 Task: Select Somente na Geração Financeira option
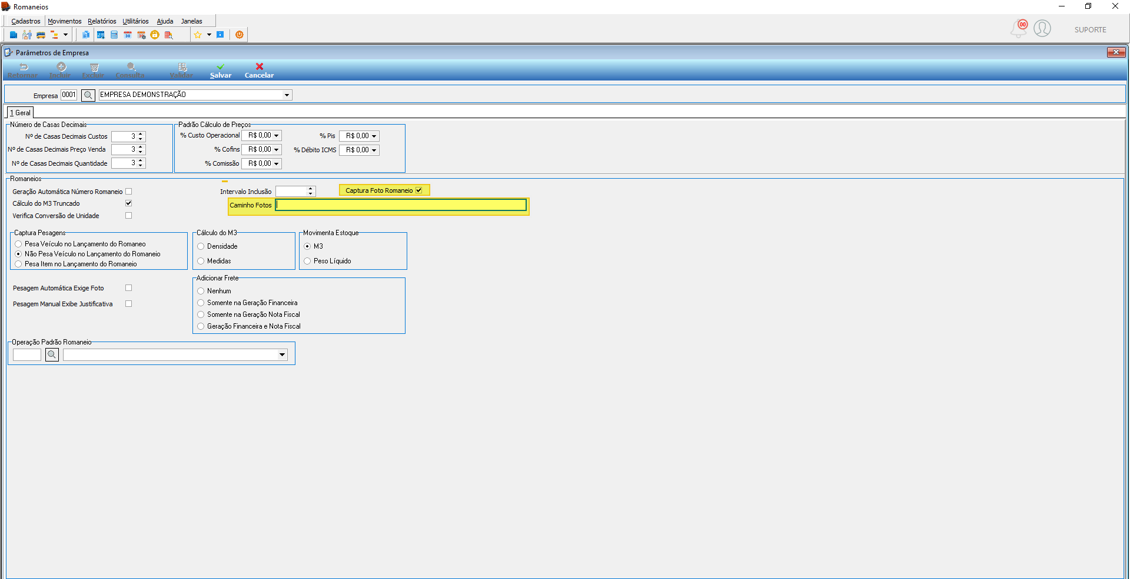(201, 303)
